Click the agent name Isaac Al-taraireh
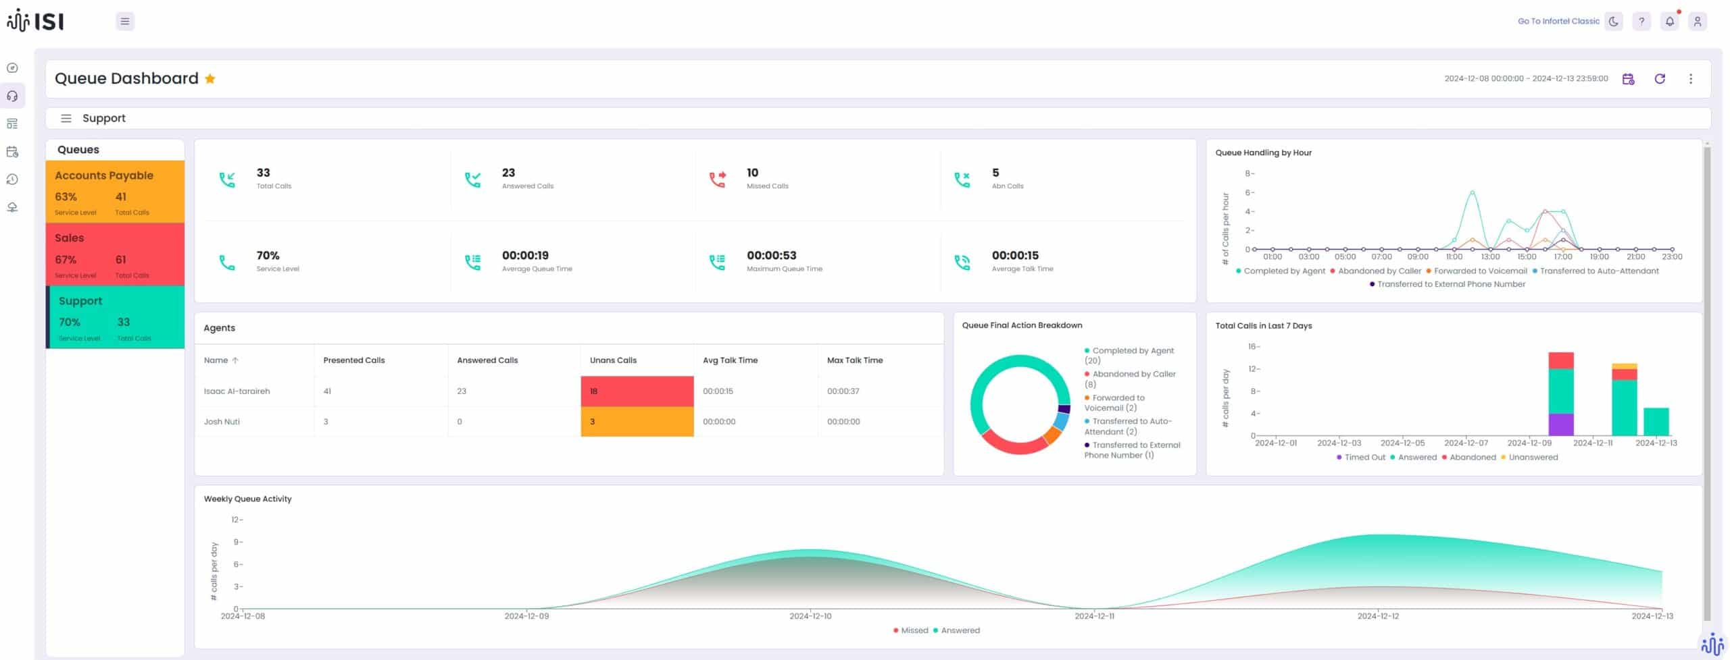Screen dimensions: 1730x660 pyautogui.click(x=237, y=391)
